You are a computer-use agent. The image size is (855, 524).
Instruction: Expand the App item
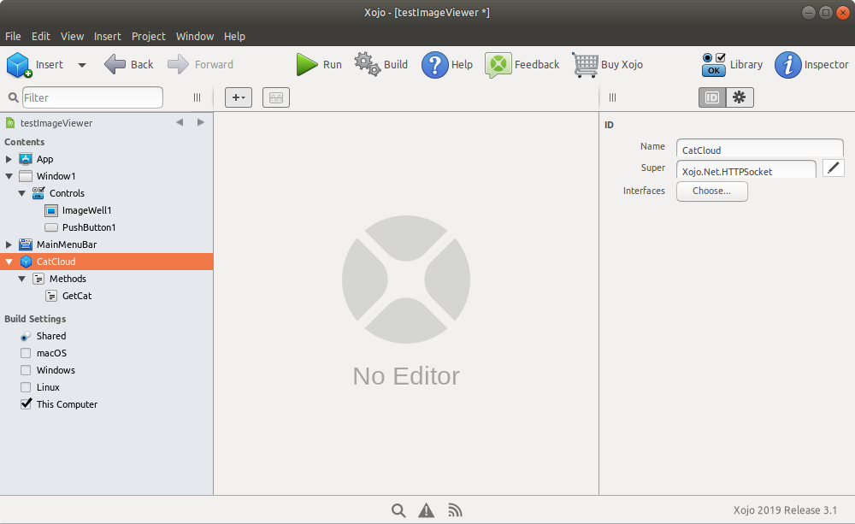tap(9, 159)
